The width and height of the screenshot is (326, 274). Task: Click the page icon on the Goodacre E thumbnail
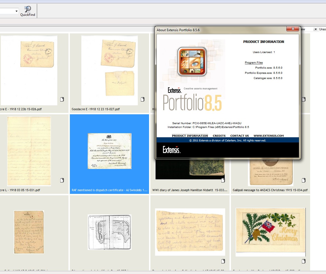tap(143, 100)
